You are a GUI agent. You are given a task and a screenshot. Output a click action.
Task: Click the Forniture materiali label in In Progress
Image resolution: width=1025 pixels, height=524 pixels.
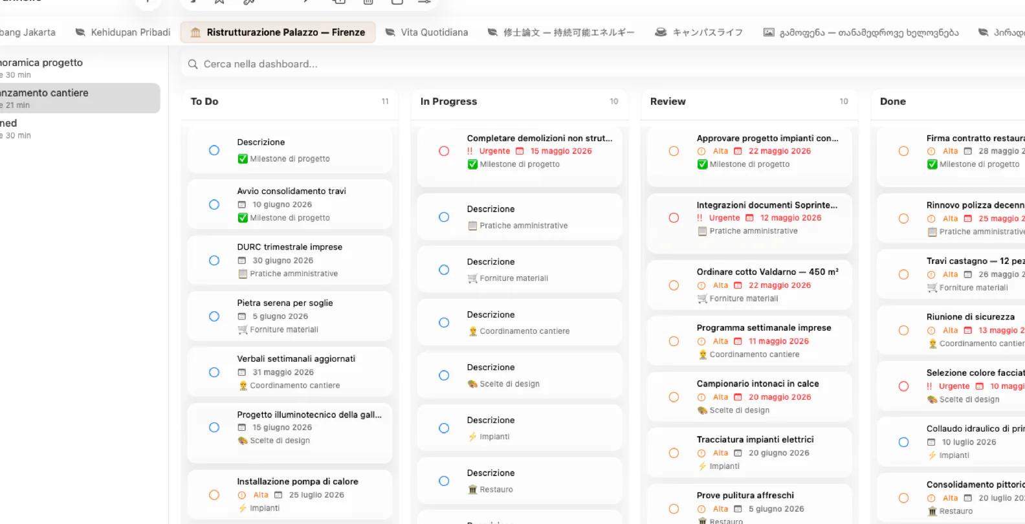pyautogui.click(x=514, y=279)
